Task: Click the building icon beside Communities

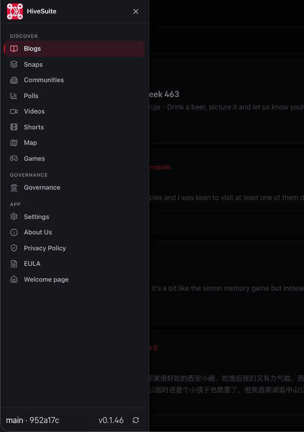Action: [14, 80]
